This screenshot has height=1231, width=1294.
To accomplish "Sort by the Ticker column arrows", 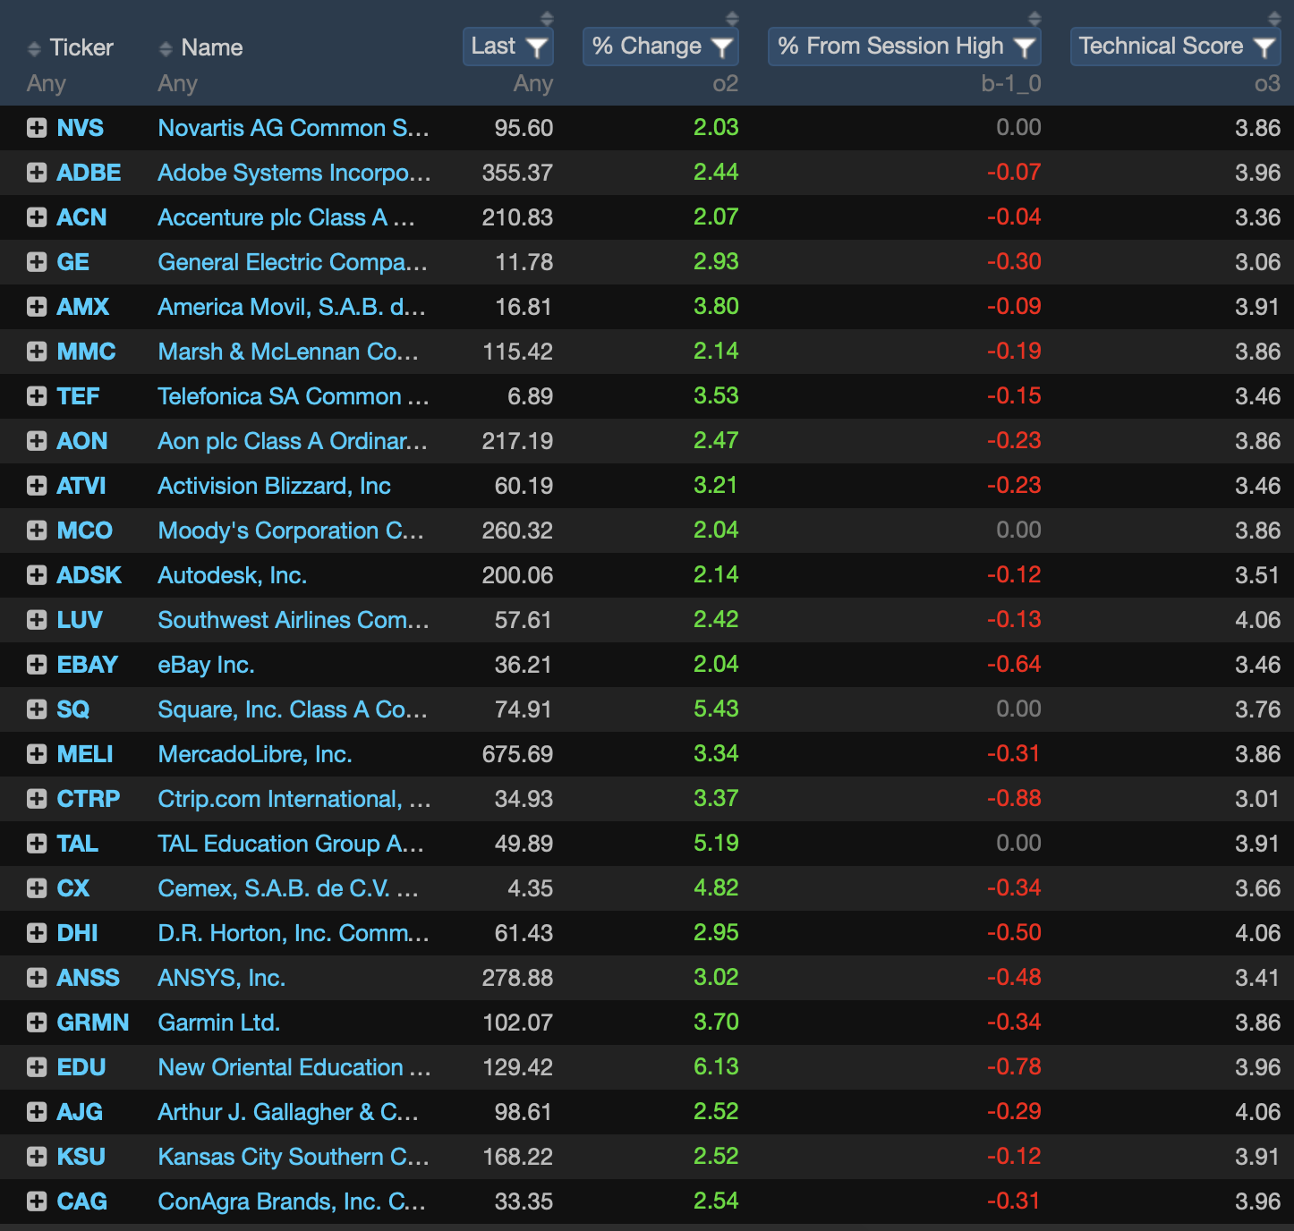I will tap(34, 48).
